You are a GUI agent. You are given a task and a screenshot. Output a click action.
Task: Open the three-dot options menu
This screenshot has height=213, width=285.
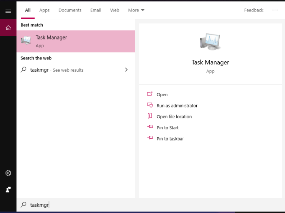pyautogui.click(x=275, y=10)
